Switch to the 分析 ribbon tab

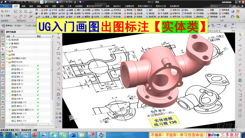47,6
